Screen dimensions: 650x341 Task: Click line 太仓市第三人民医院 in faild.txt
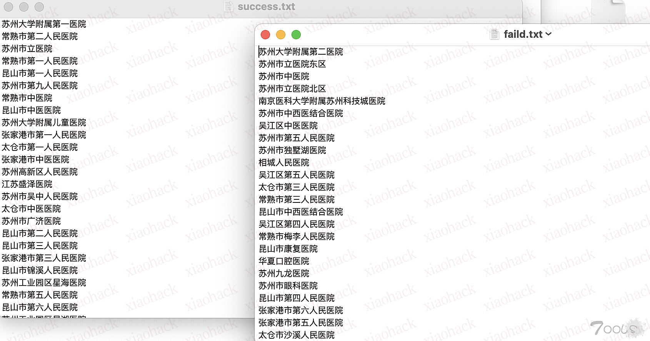click(x=297, y=187)
